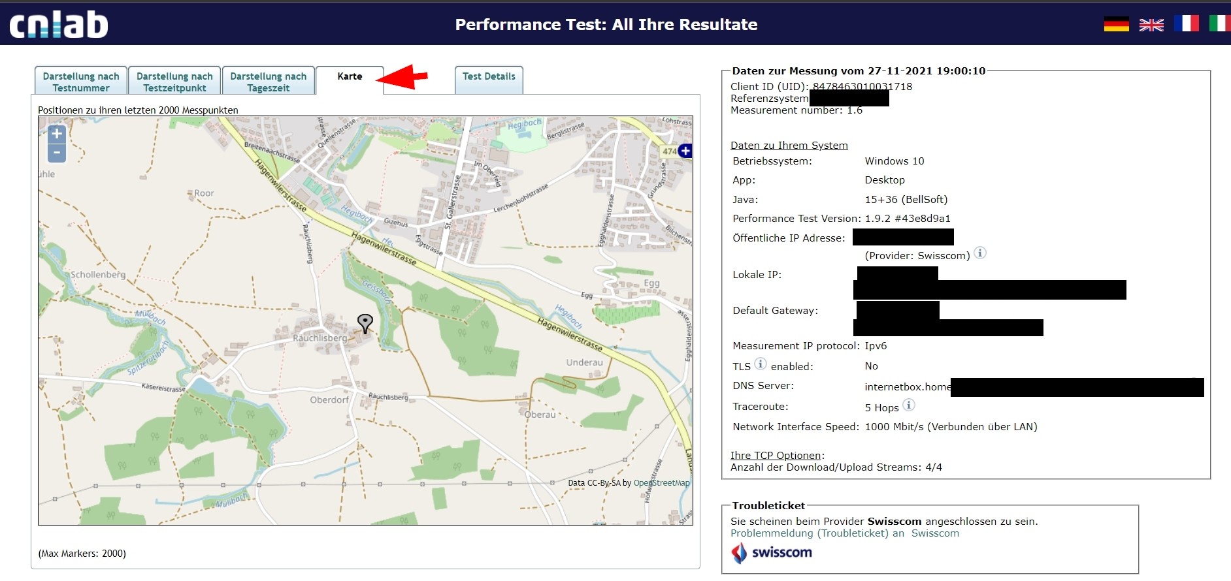Open the Test Details tab

click(x=489, y=77)
